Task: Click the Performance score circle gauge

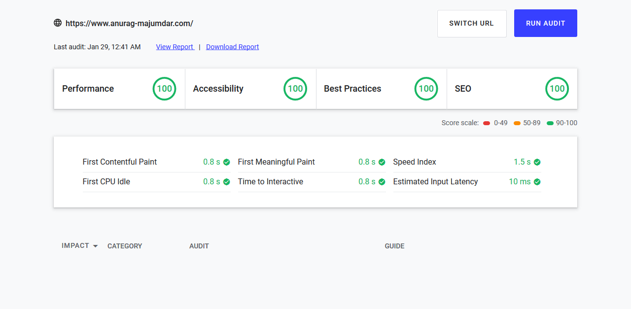Action: tap(164, 89)
